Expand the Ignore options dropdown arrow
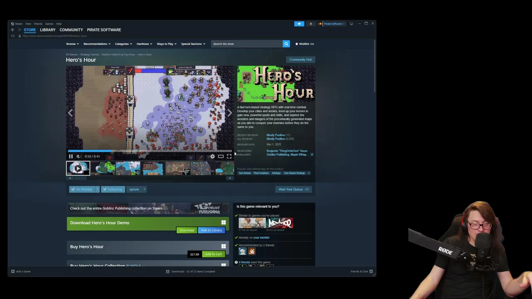The height and width of the screenshot is (299, 532). (x=144, y=189)
